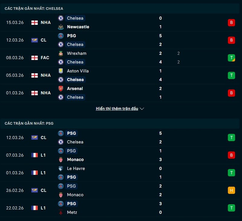Click the Chelsea club crest logo

click(x=60, y=18)
